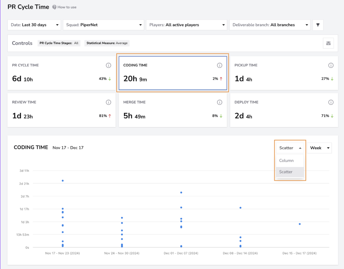Show info for DEPLOY TIME
344x269 pixels.
point(331,102)
